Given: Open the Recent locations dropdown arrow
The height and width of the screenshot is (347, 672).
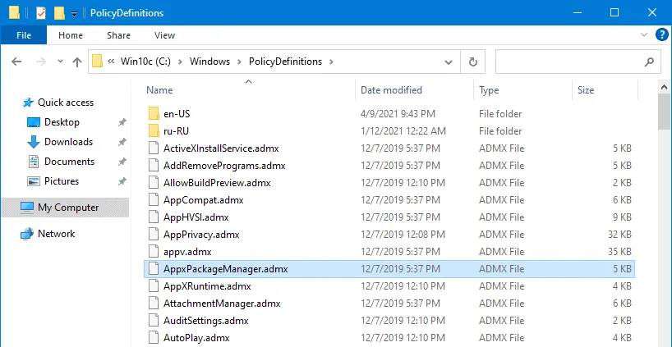Looking at the screenshot, I should [x=58, y=62].
